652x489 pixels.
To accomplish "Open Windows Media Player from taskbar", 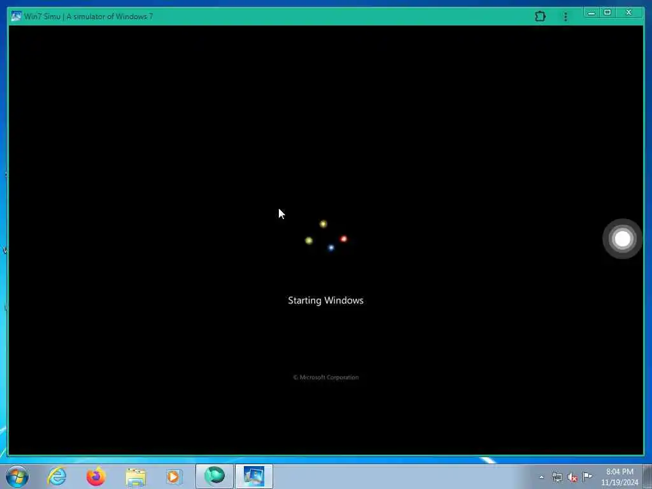I will click(x=174, y=476).
